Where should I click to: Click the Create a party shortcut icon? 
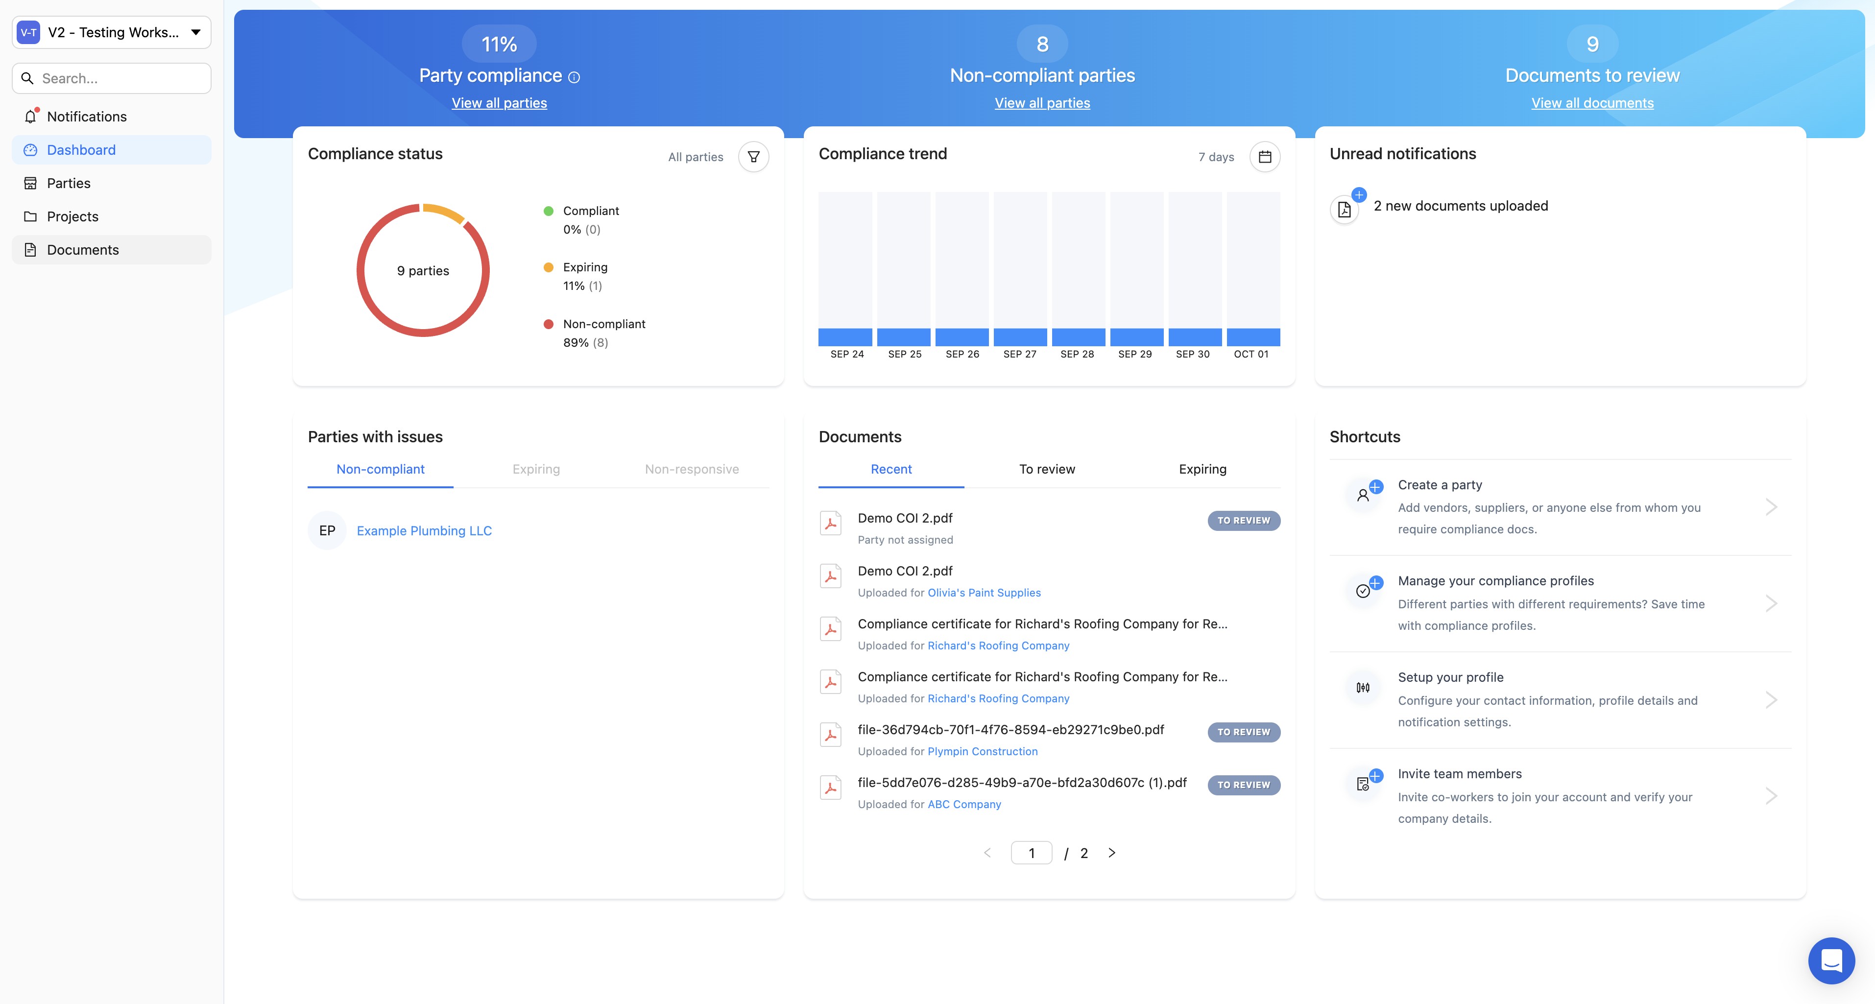point(1363,495)
